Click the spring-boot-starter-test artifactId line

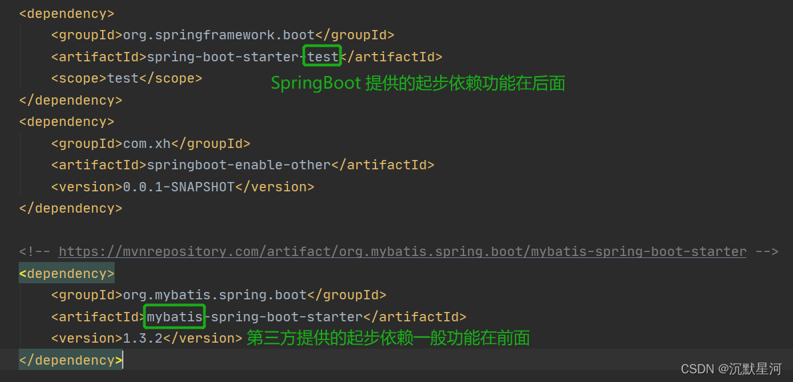click(247, 57)
